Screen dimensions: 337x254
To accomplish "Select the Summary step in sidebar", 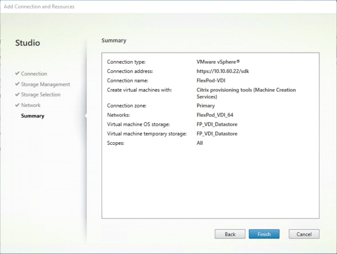I will point(33,116).
